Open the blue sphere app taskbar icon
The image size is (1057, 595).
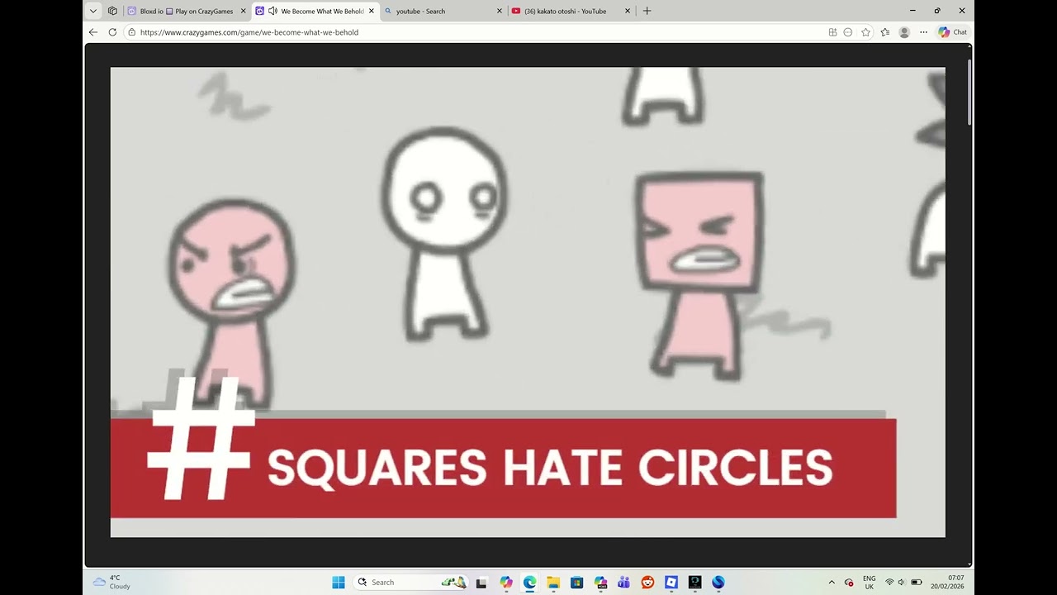[x=718, y=582]
